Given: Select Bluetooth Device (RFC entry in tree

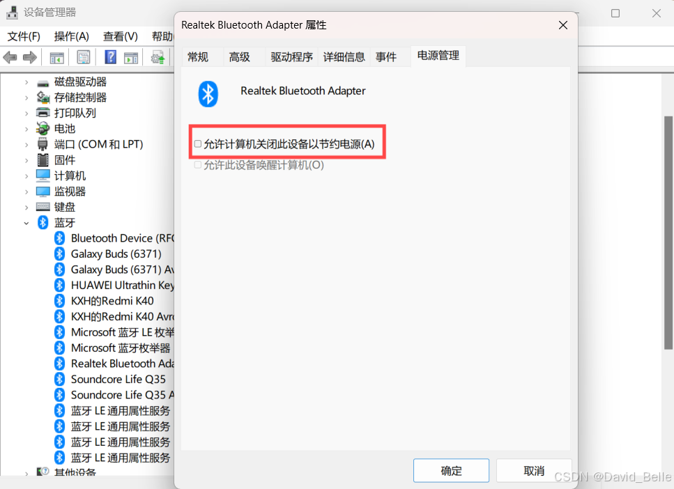Looking at the screenshot, I should (123, 238).
